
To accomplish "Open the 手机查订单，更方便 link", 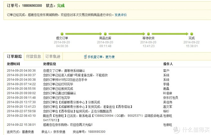I will point(101,57).
